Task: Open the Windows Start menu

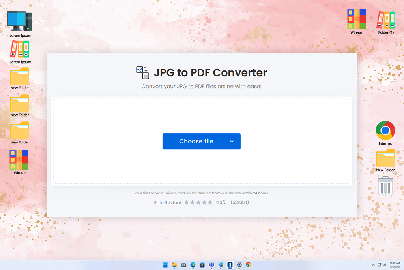Action: pos(165,265)
